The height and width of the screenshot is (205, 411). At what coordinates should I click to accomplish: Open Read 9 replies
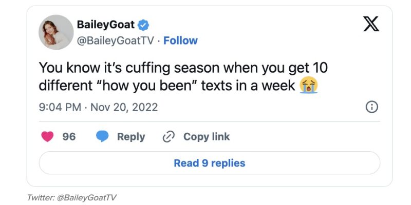point(210,163)
